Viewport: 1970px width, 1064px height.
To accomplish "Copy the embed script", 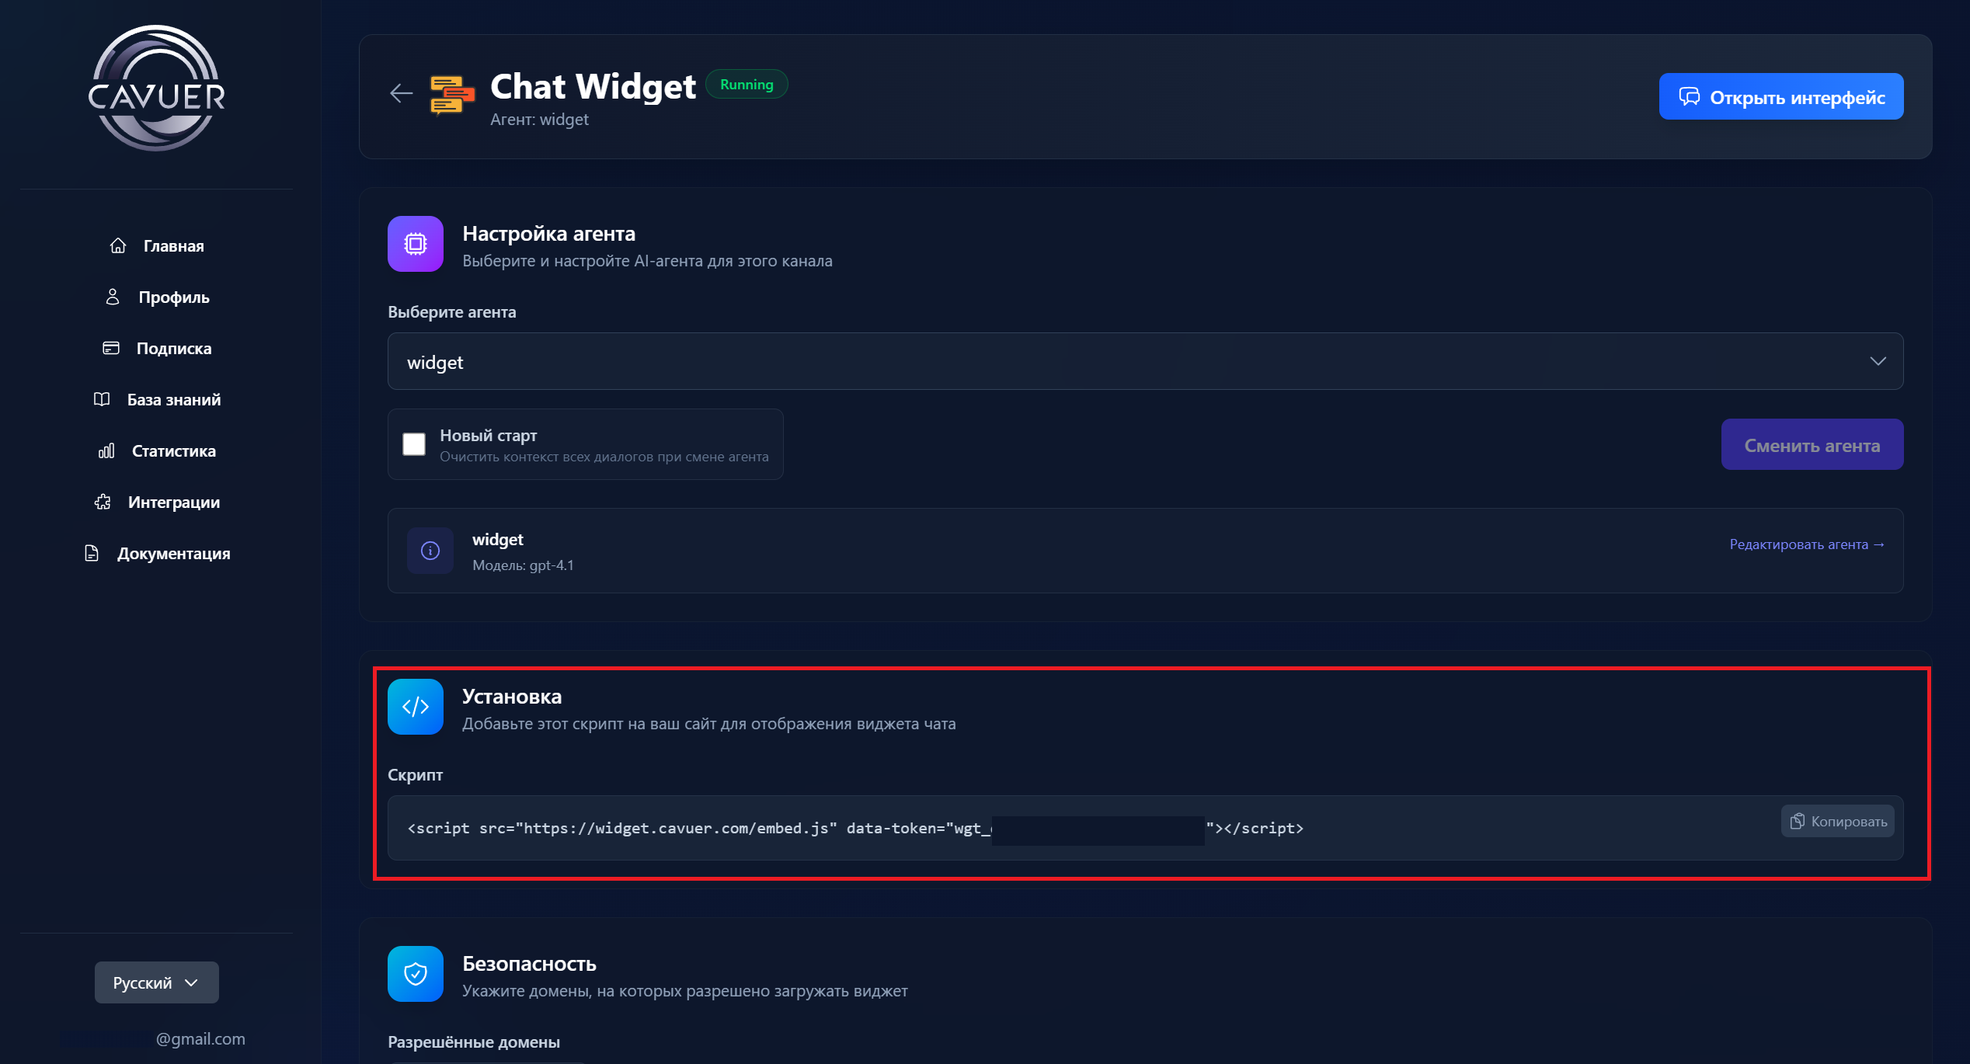I will [x=1837, y=822].
